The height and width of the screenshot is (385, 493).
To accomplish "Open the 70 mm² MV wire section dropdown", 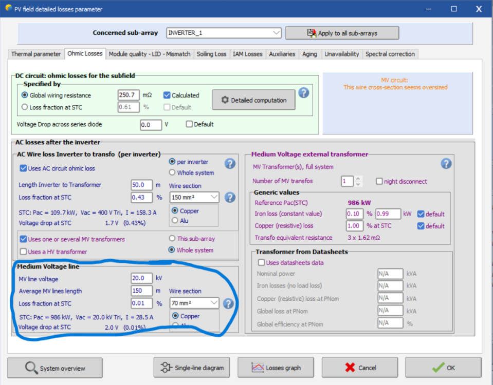I will (214, 303).
